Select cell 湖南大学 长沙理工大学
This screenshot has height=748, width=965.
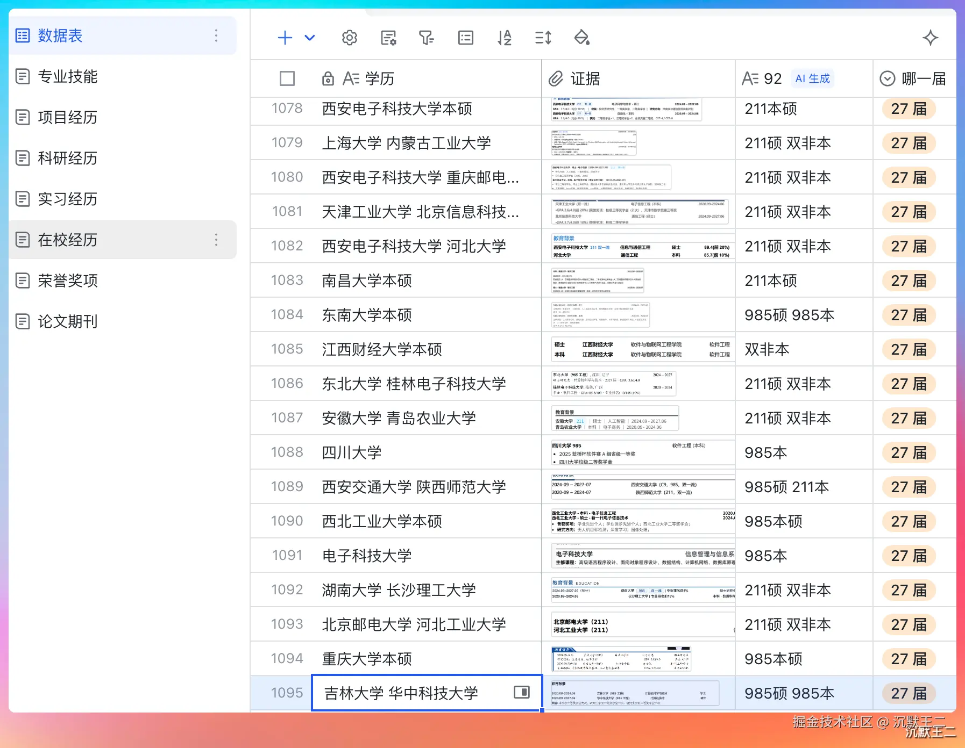pyautogui.click(x=427, y=590)
